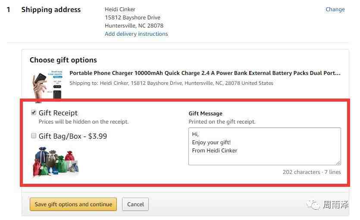Click the Change shipping address link
Screen dimensions: 360x220
335,9
